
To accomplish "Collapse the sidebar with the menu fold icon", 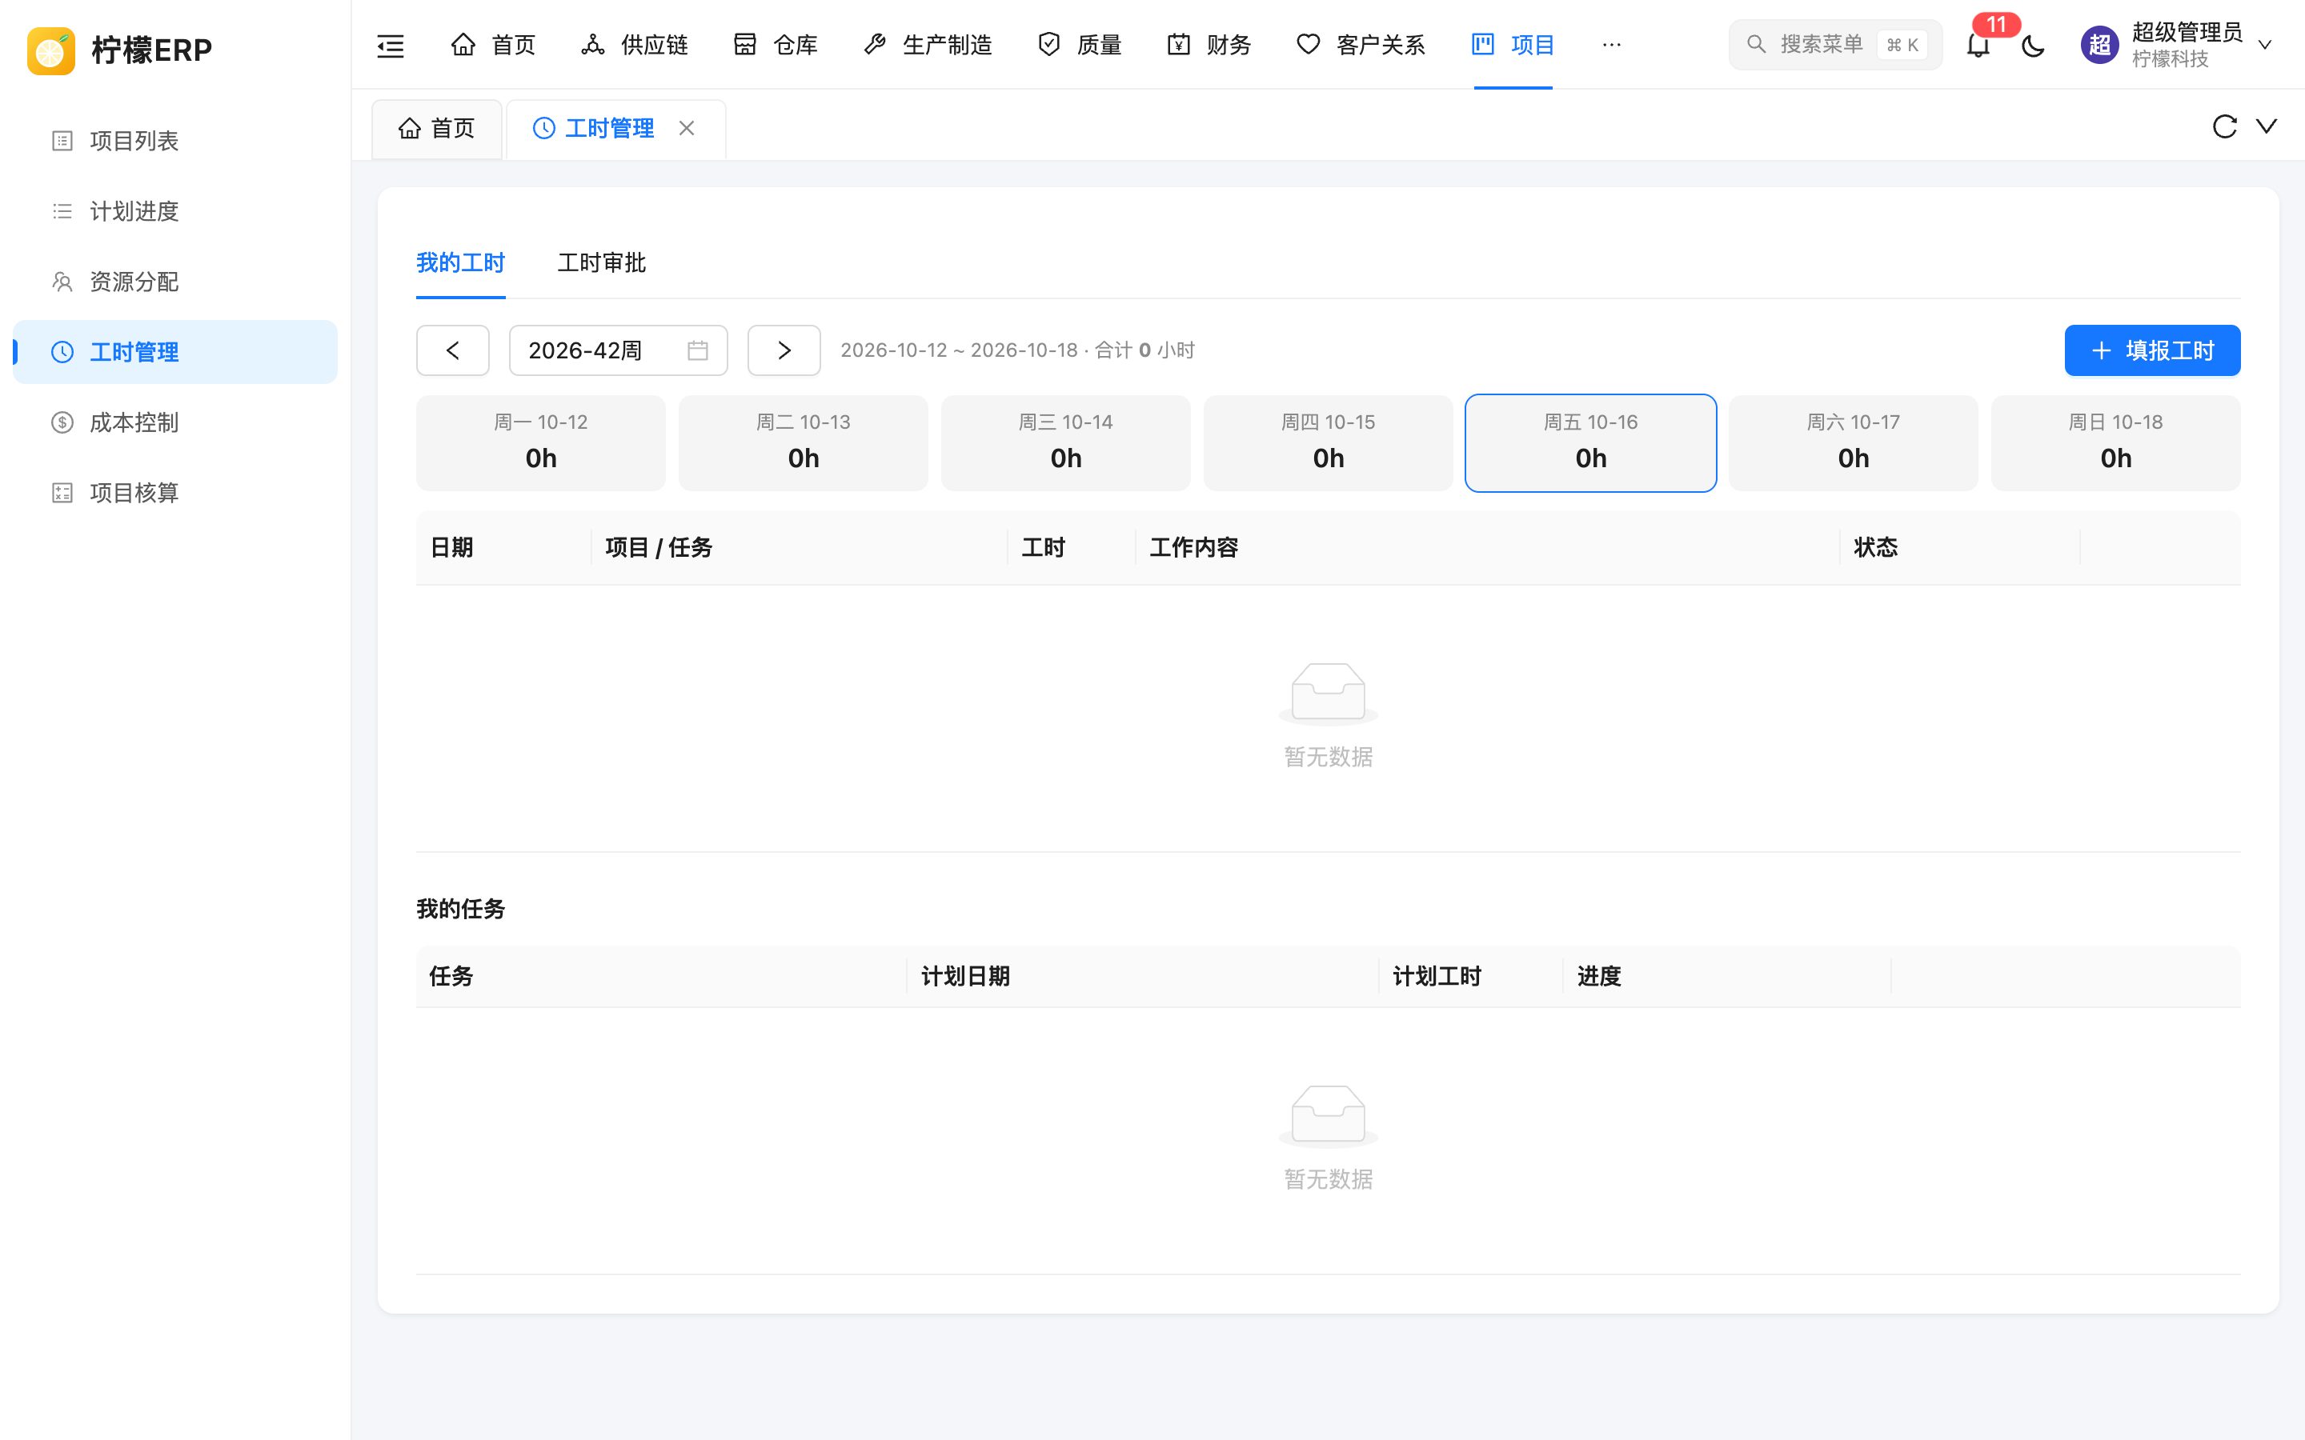I will tap(391, 45).
